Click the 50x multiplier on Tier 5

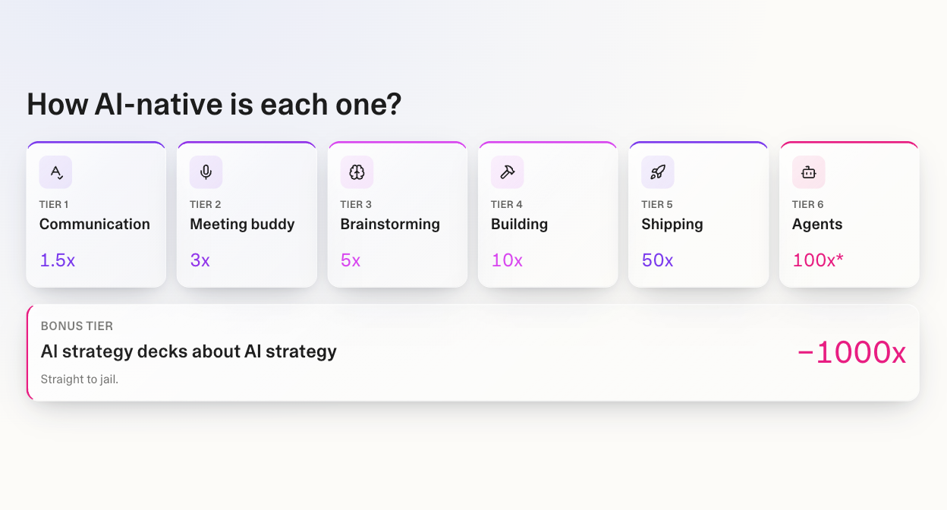click(657, 260)
